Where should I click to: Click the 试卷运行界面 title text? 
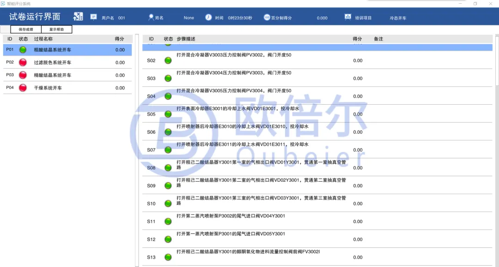pos(35,17)
